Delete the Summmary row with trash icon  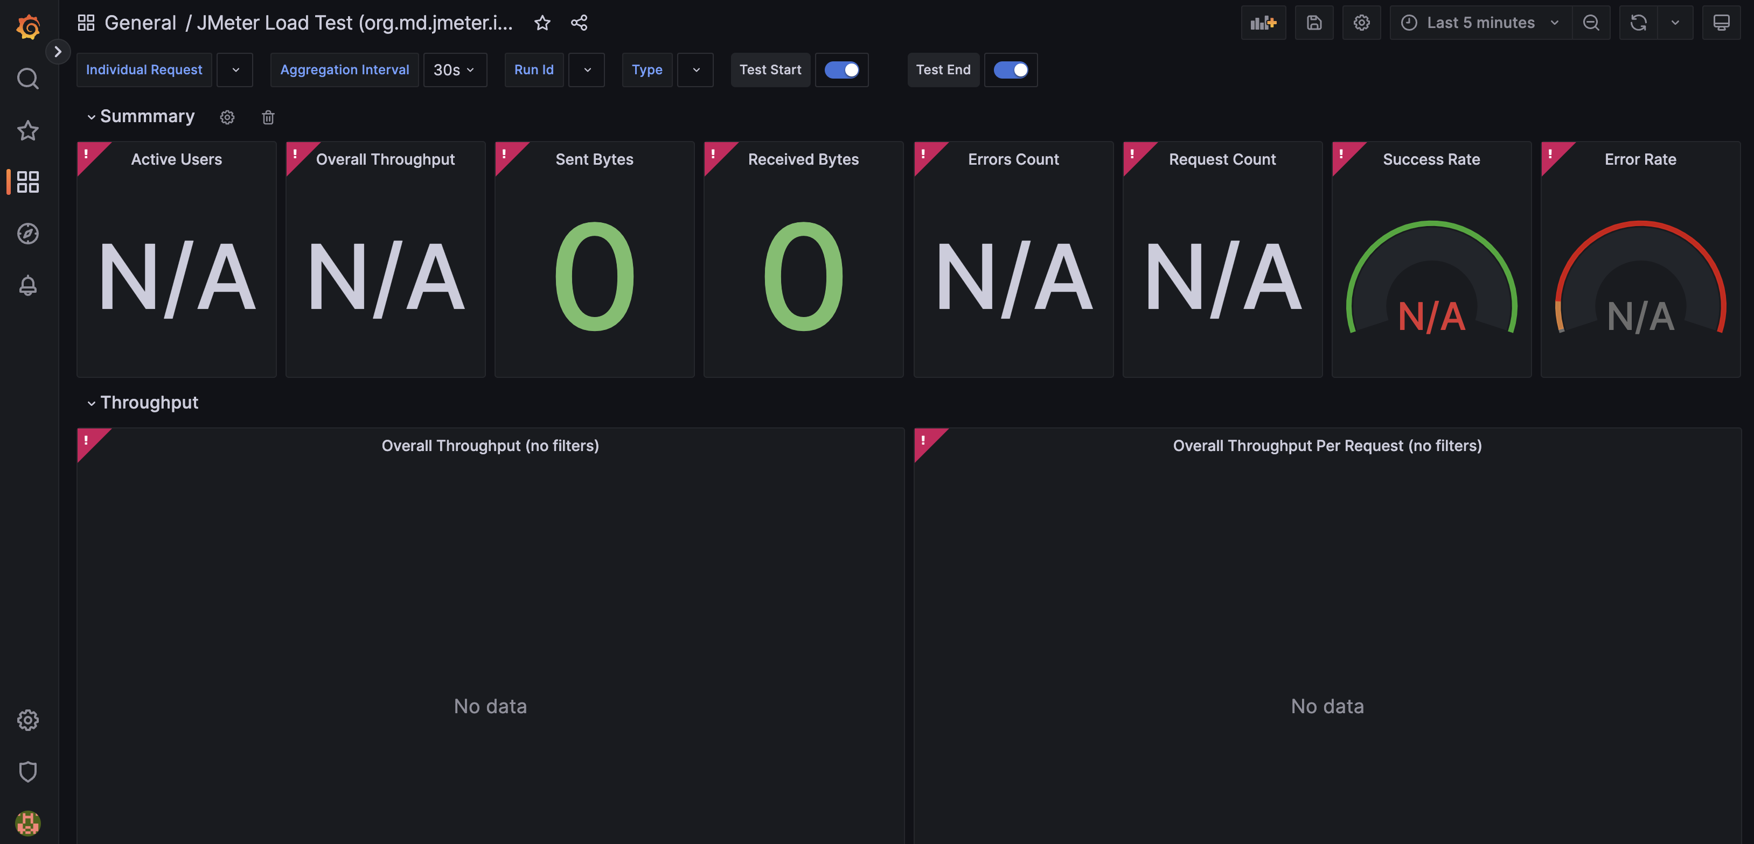268,117
